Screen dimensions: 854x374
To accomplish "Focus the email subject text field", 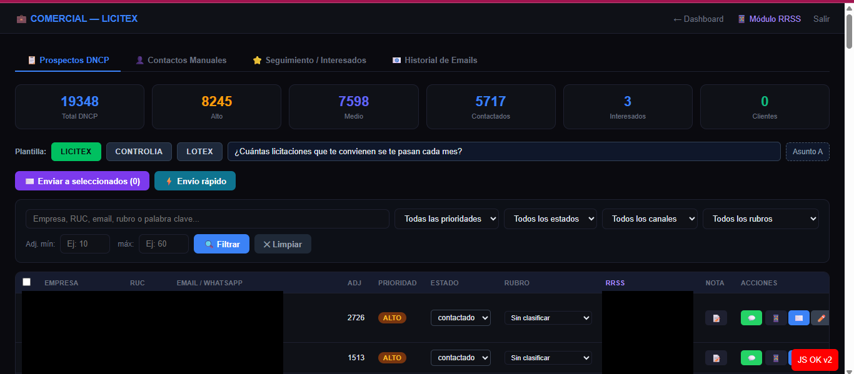I will coord(504,152).
